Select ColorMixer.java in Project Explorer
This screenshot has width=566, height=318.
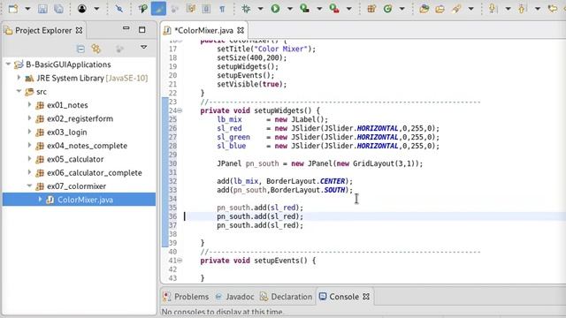[x=85, y=200]
